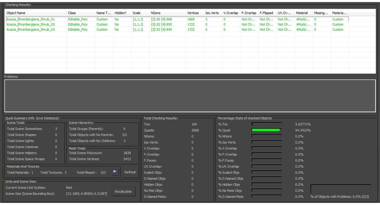Image resolution: width=380 pixels, height=205 pixels.
Task: Click the Refresh button
Action: click(130, 172)
